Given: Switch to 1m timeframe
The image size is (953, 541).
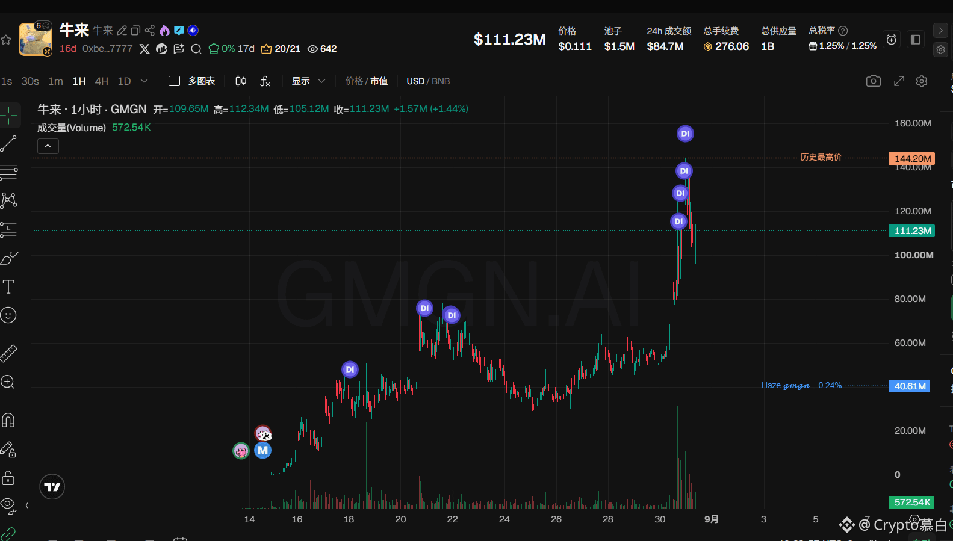Looking at the screenshot, I should [x=55, y=81].
